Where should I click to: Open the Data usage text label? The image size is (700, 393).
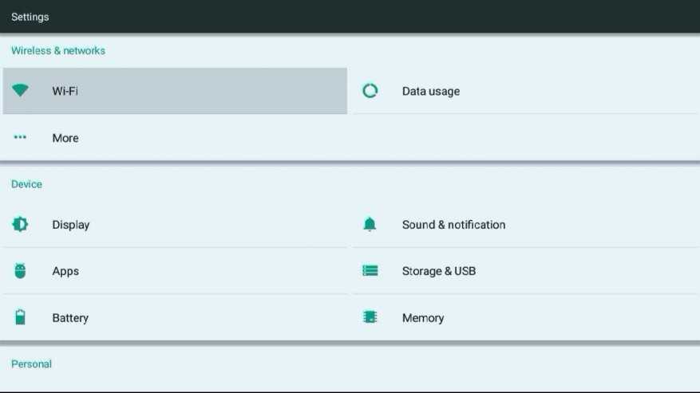coord(430,92)
